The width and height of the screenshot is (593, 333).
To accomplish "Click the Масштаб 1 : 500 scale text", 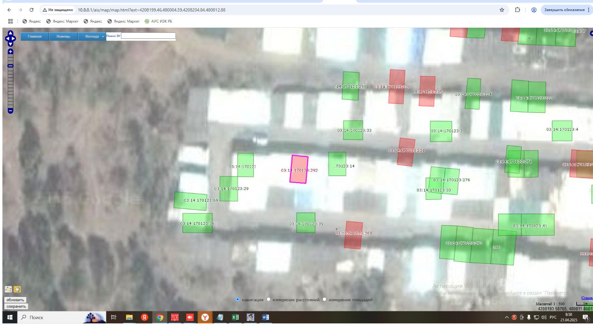I will (x=550, y=304).
